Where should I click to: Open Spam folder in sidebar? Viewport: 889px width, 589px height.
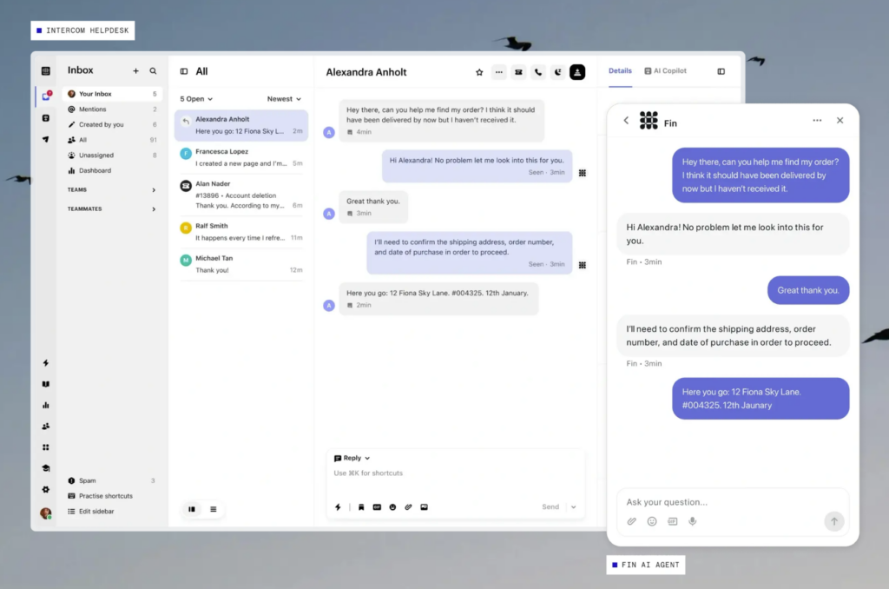coord(112,480)
